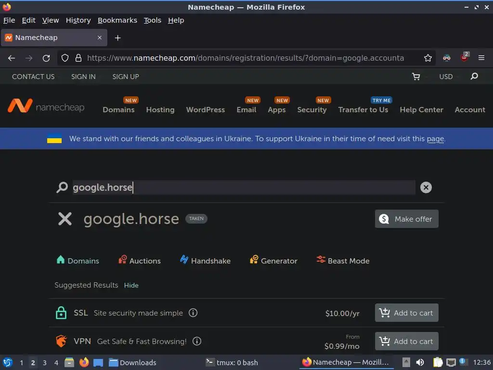Select the Namecheap browser tab

click(54, 38)
